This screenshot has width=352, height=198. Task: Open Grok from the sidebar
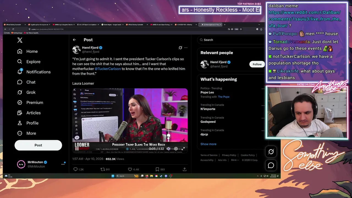[x=26, y=92]
